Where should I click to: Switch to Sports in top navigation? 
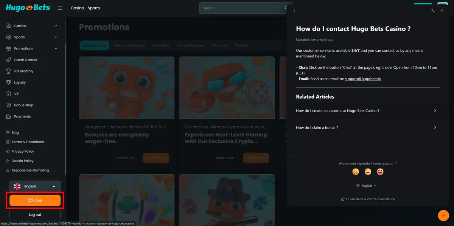(93, 8)
